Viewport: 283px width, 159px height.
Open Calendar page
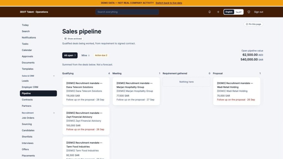pos(38,50)
